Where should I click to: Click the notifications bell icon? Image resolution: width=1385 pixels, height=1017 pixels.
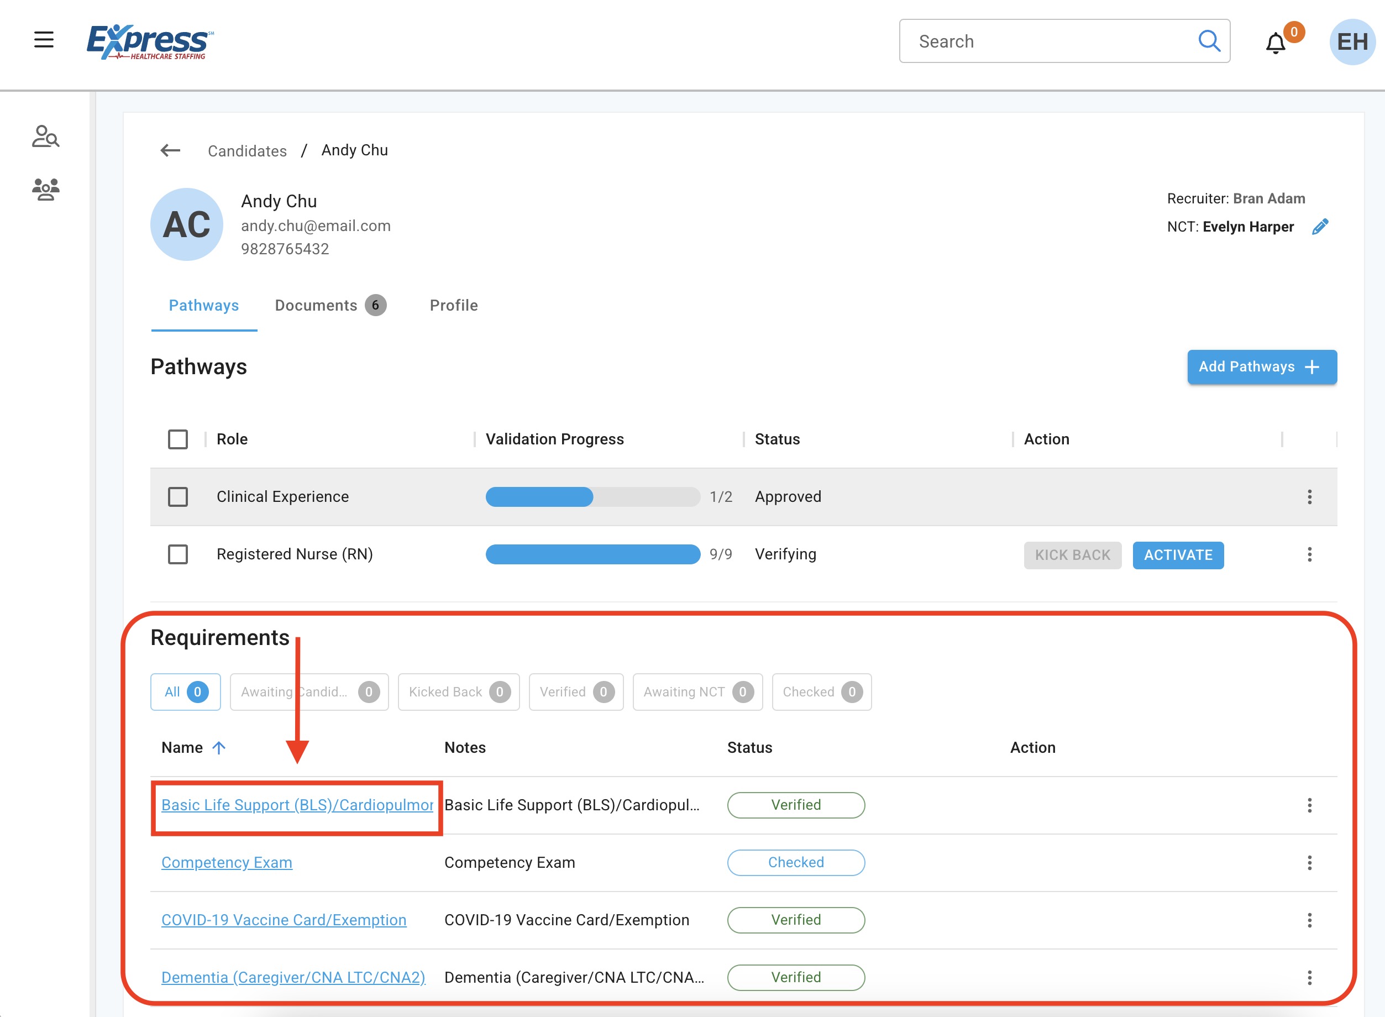coord(1275,43)
